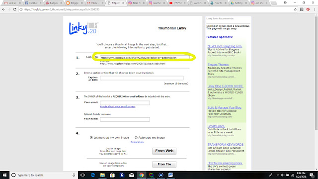Open the Mail app on the taskbar
Image resolution: width=318 pixels, height=179 pixels.
[x=132, y=175]
